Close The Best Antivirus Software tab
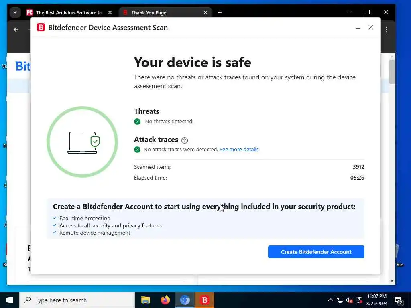 (x=110, y=12)
